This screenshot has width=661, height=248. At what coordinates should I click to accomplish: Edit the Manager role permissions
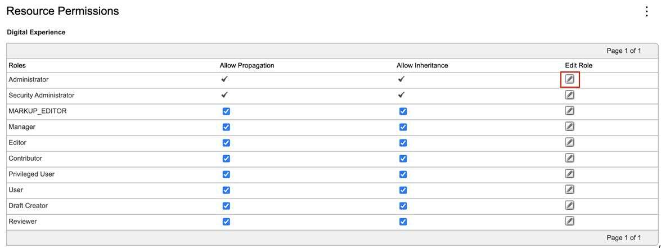tap(569, 127)
